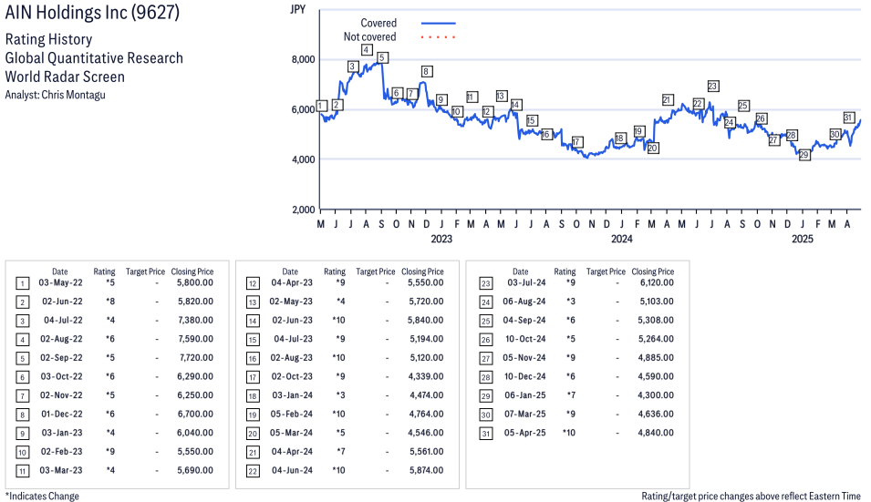The image size is (871, 502).
Task: Click the 4,300.00 closing price cell
Action: (656, 394)
